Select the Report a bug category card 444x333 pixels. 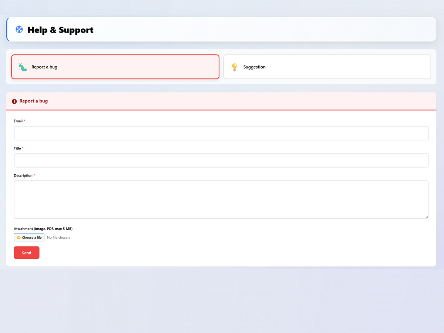(115, 67)
